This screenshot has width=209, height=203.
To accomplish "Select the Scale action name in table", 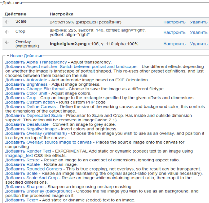I will point(21,21).
